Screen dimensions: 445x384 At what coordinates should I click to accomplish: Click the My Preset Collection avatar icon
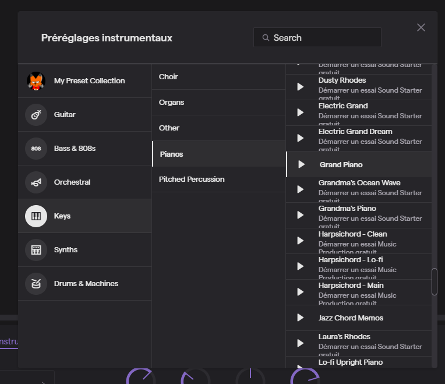pos(36,81)
